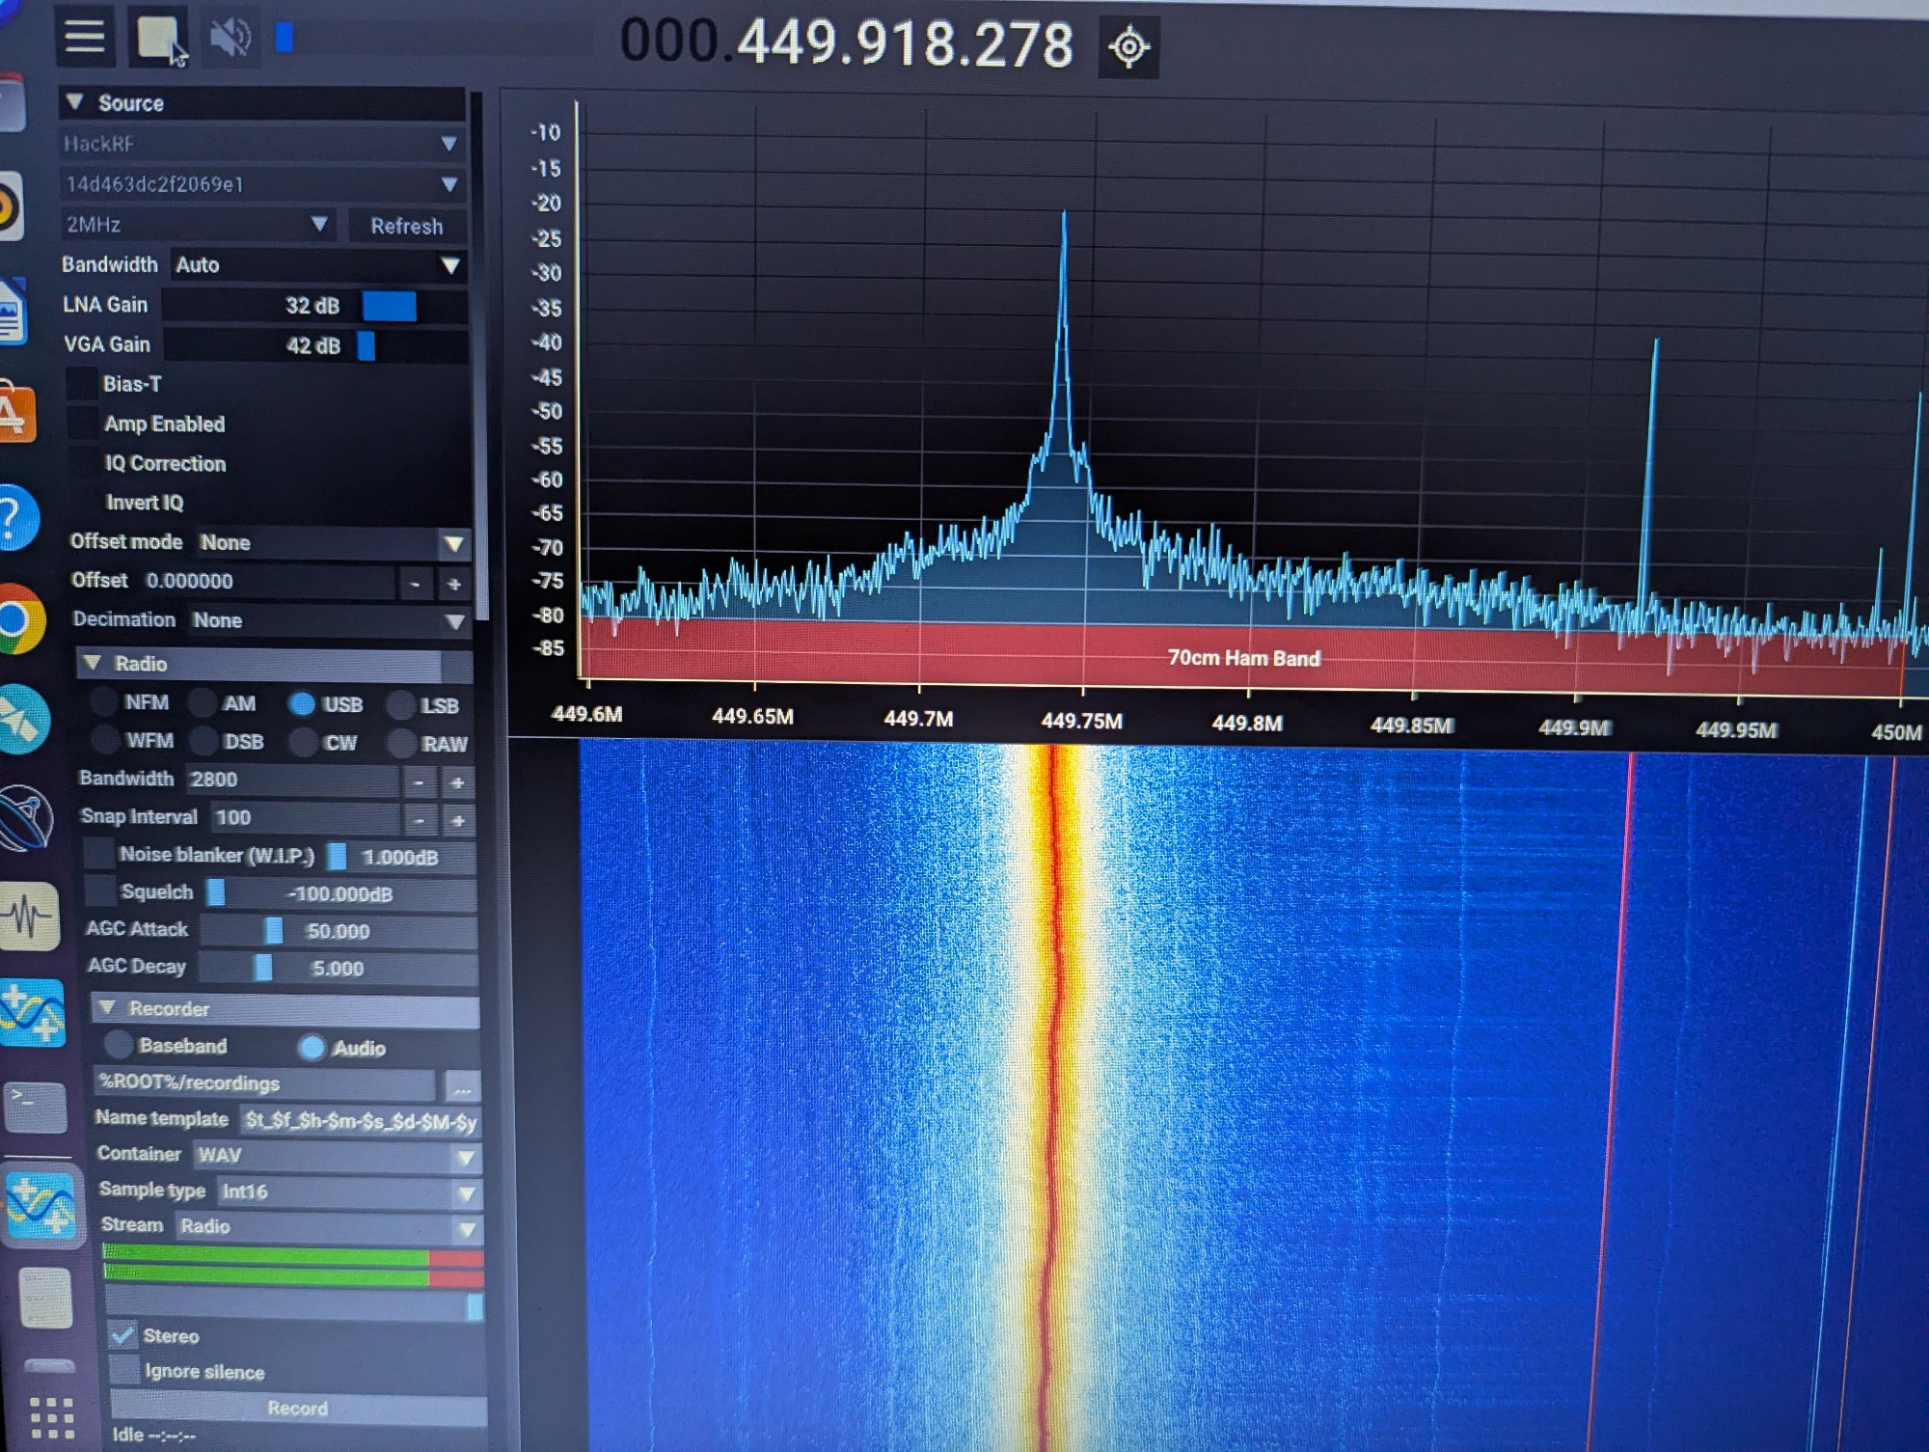Decrease radio Bandwidth with minus button
Image resolution: width=1929 pixels, height=1452 pixels.
click(x=419, y=781)
